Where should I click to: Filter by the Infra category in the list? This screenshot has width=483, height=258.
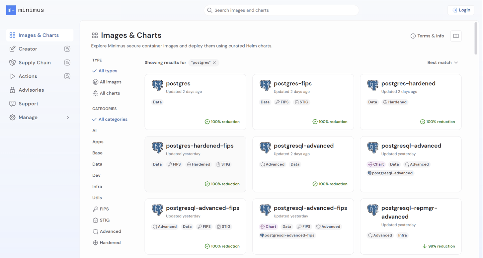click(97, 187)
